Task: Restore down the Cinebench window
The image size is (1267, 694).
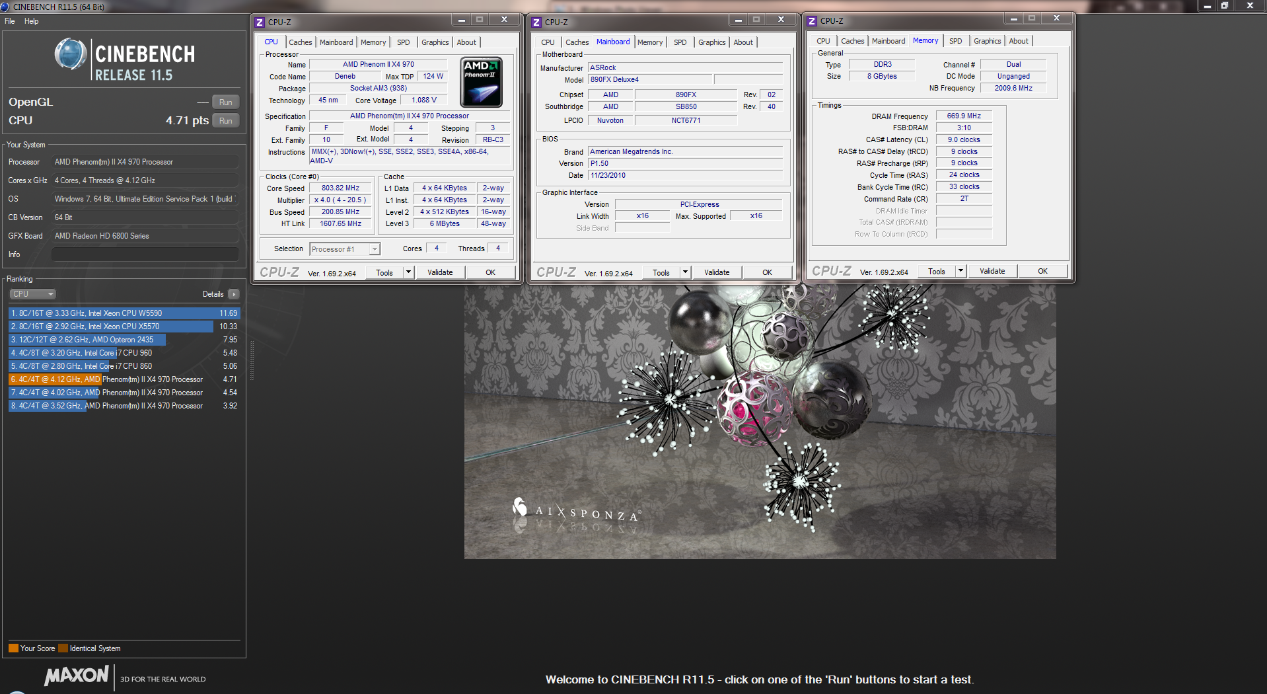Action: coord(1224,6)
